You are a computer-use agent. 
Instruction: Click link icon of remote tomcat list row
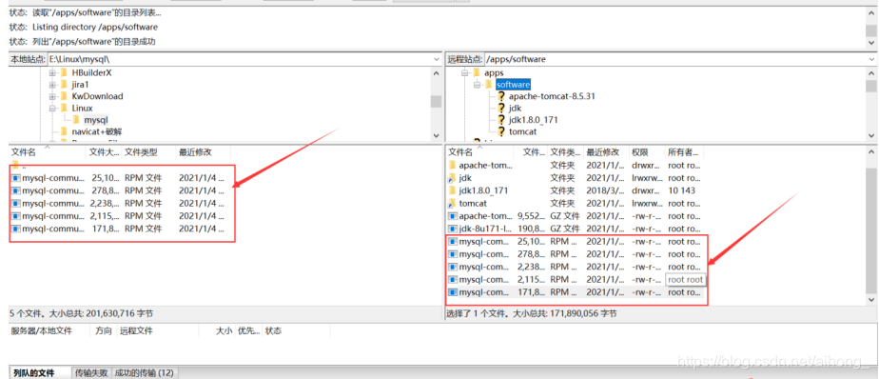point(453,203)
